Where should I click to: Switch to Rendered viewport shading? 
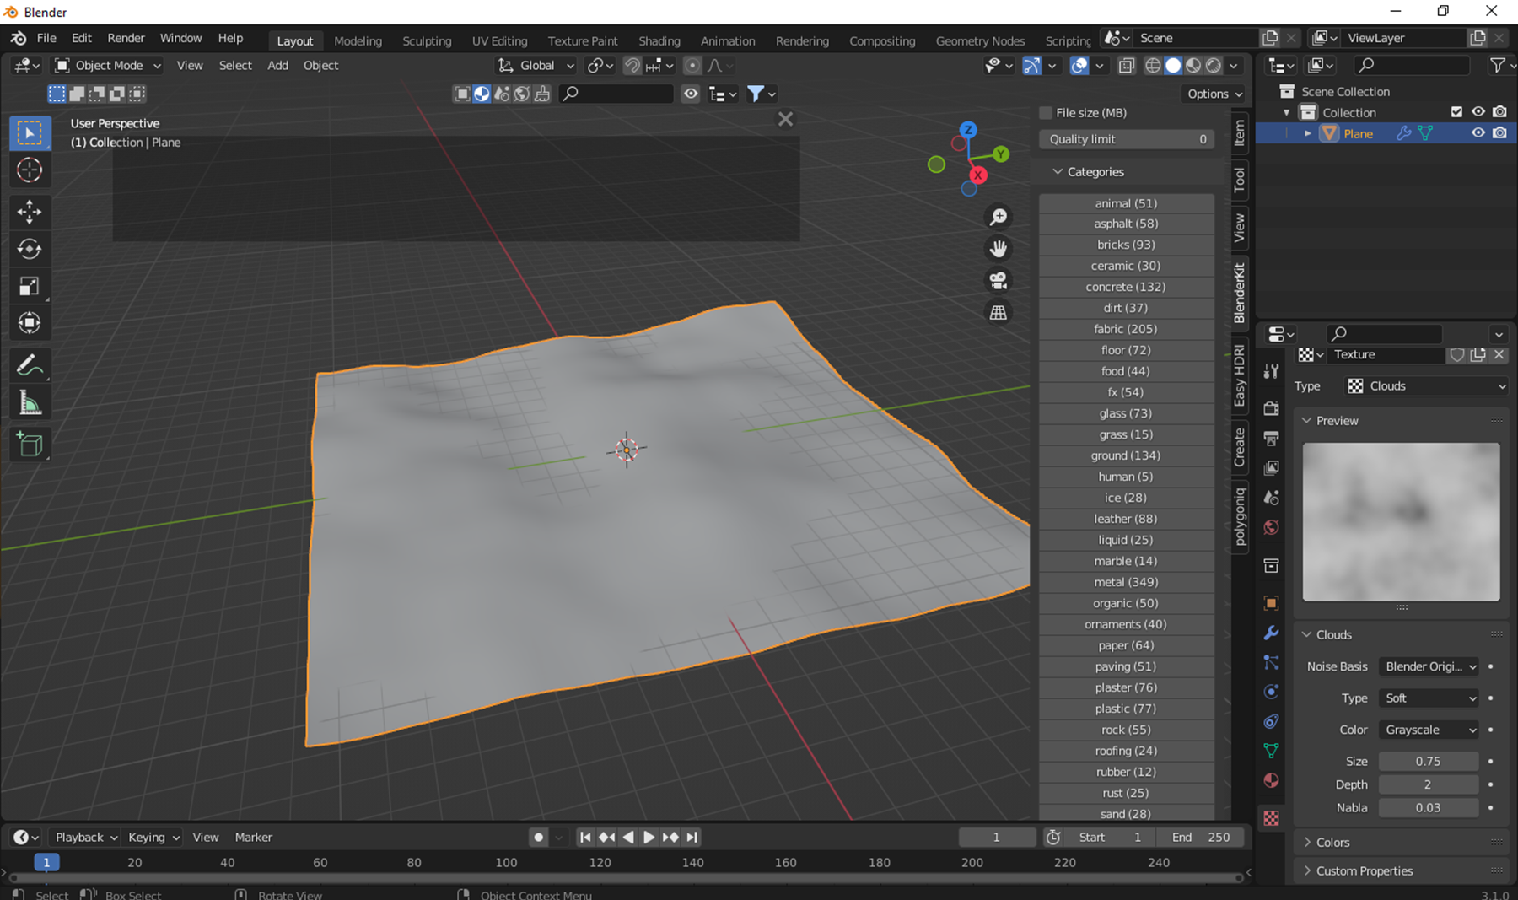coord(1214,65)
